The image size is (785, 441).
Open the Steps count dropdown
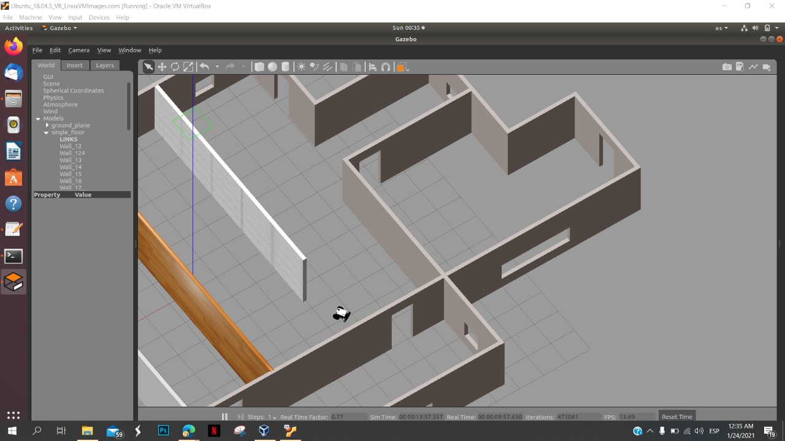[x=272, y=417]
